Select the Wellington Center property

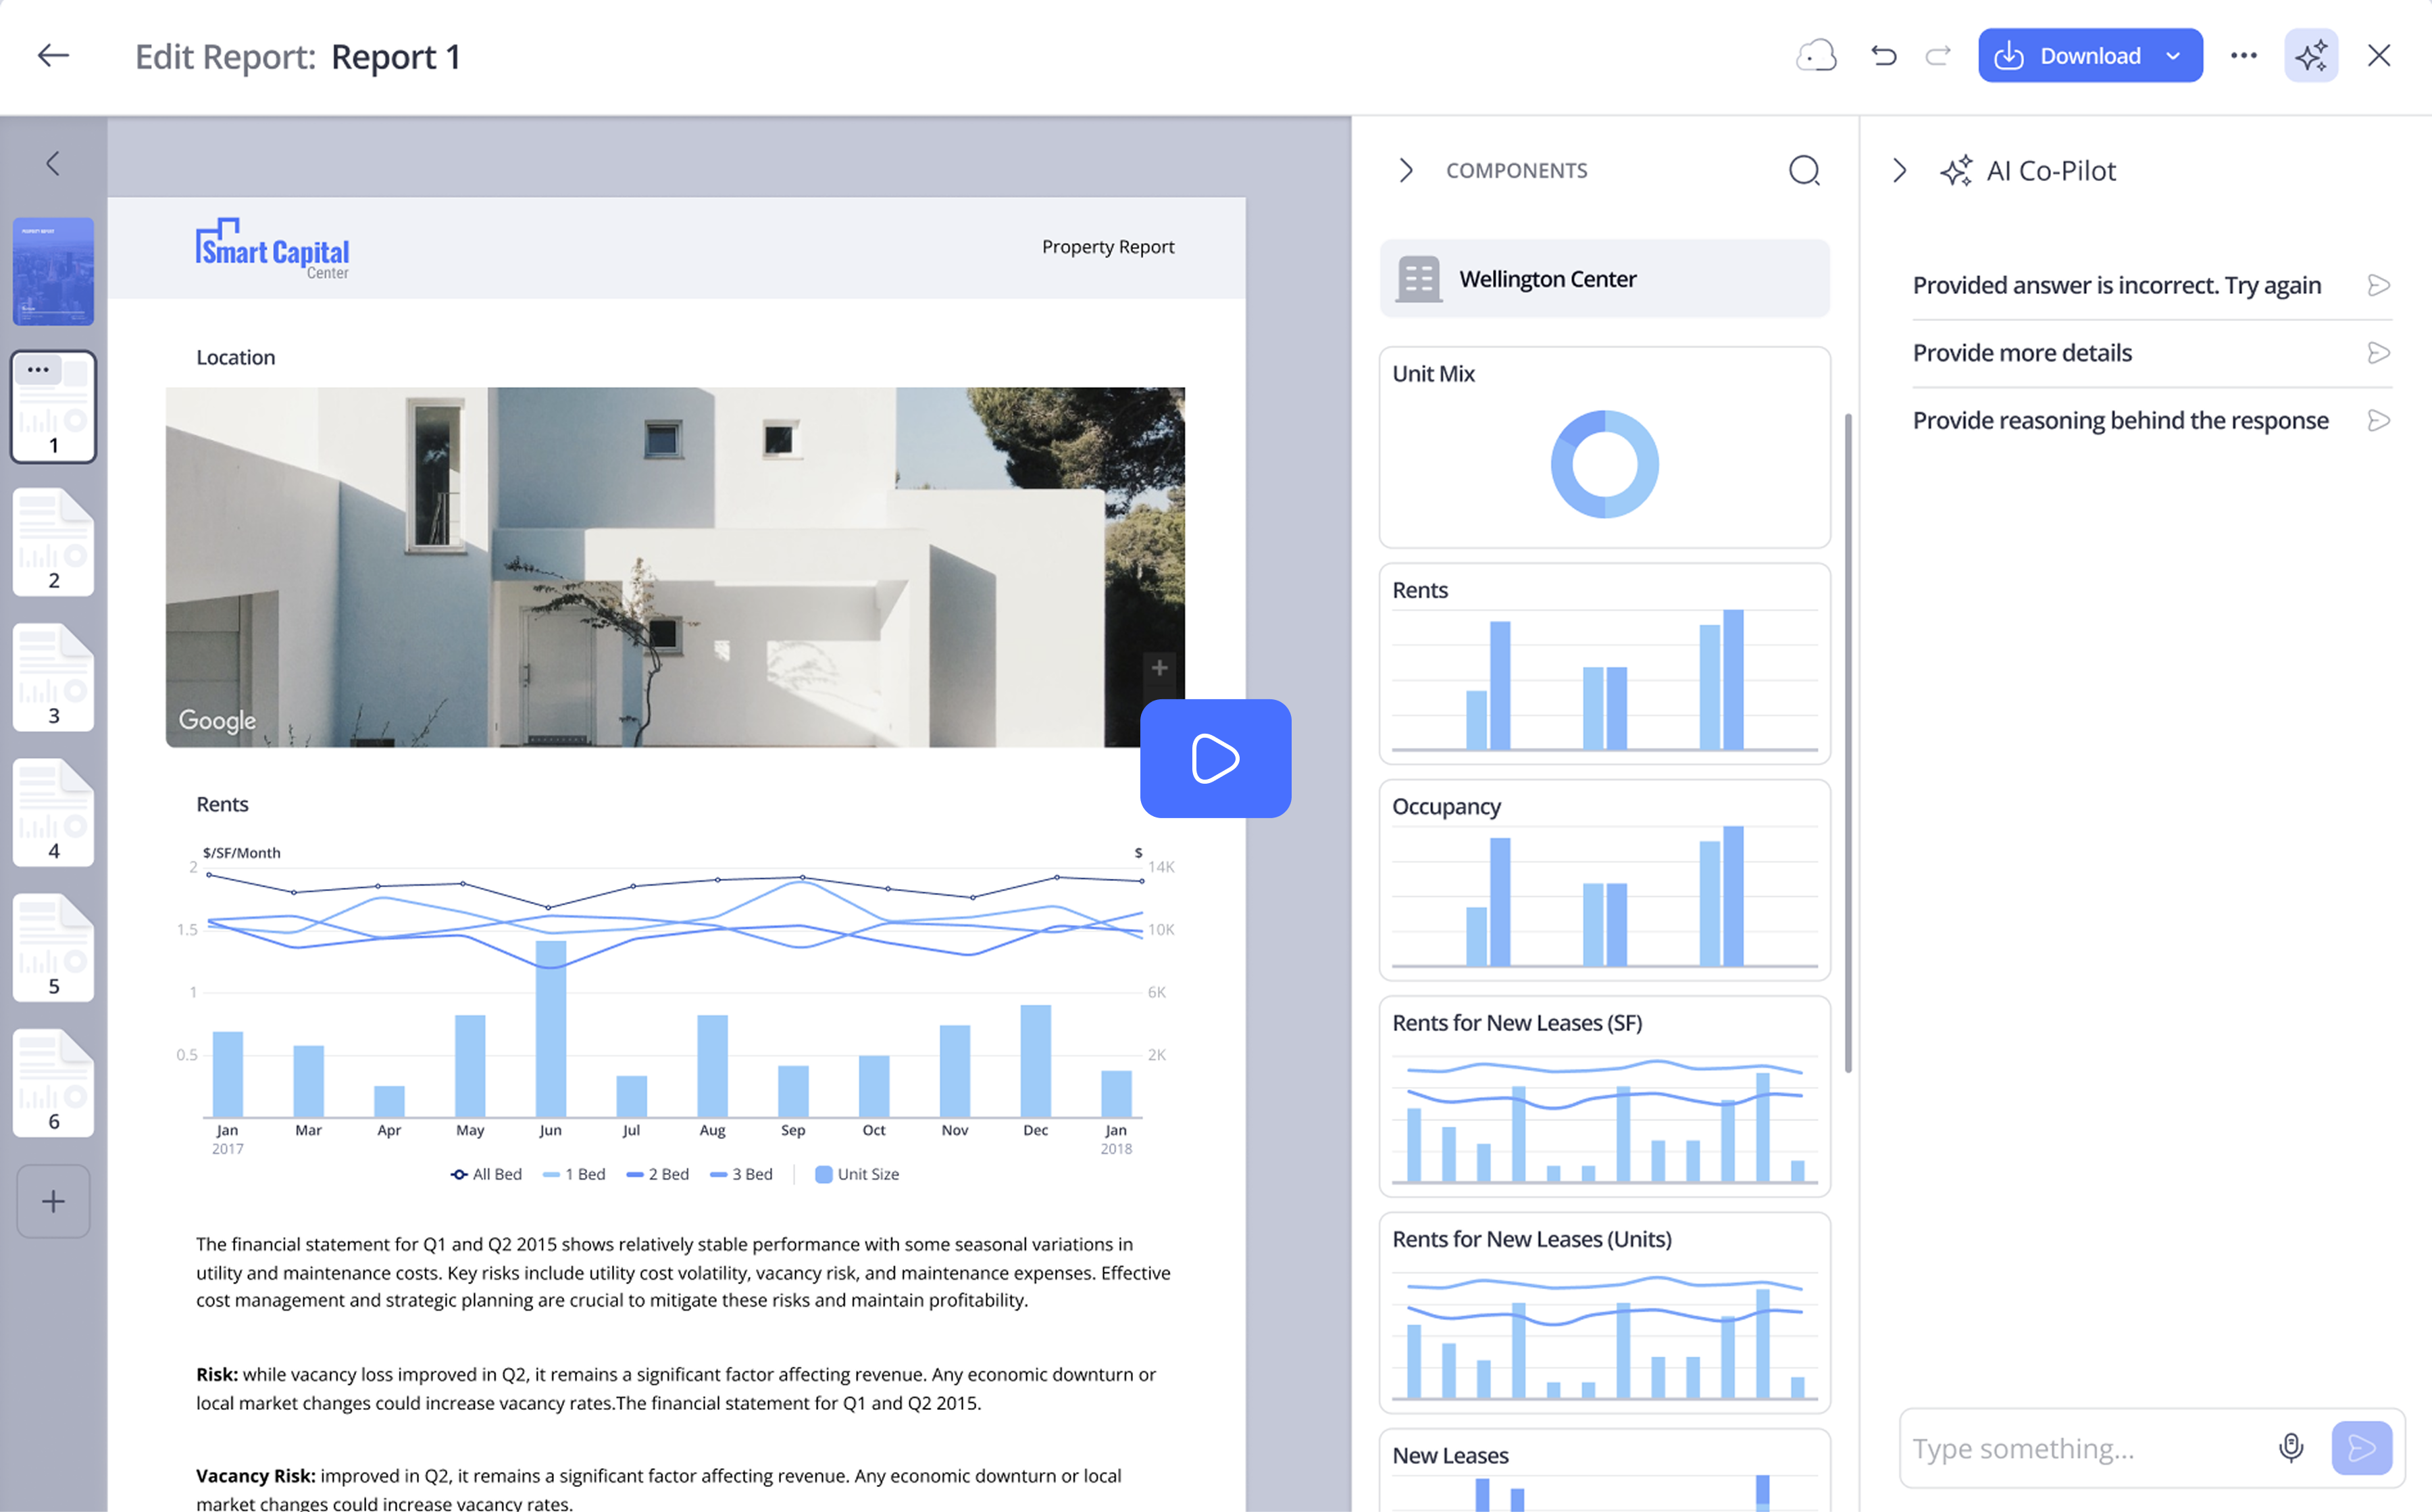[x=1604, y=279]
